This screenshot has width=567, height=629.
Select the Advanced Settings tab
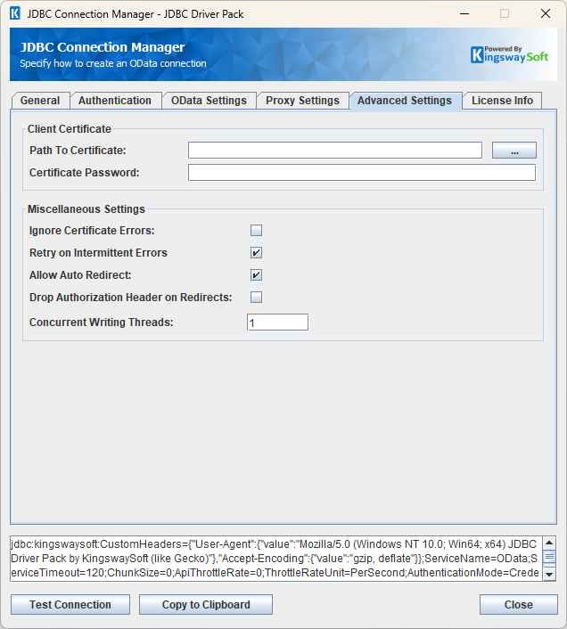[x=405, y=101]
